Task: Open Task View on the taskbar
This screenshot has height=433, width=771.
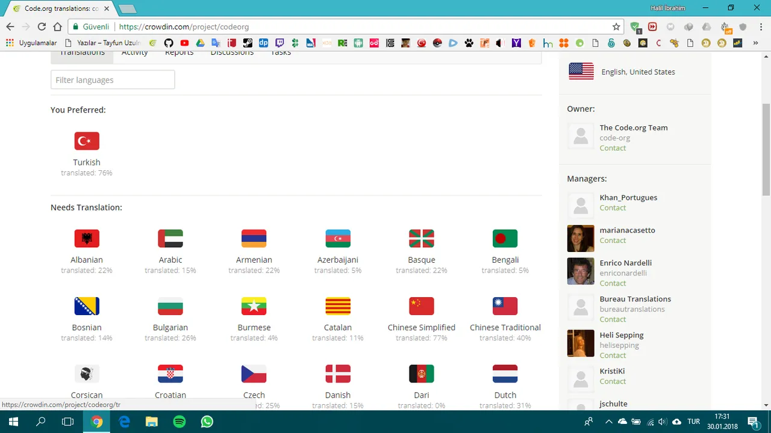Action: (x=67, y=422)
